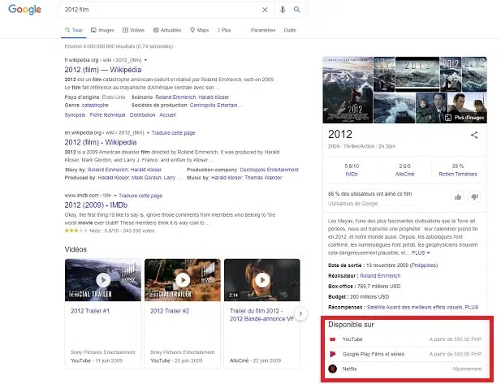
Task: Open the 2012 (film) — Wikipédia result
Action: click(x=103, y=70)
